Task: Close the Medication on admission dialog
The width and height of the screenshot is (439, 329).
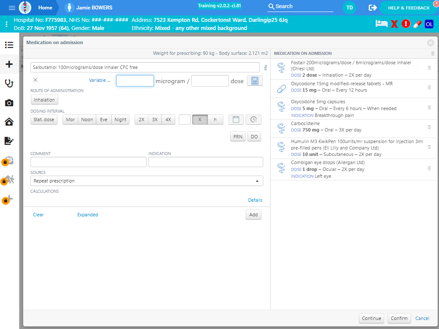Action: point(430,43)
